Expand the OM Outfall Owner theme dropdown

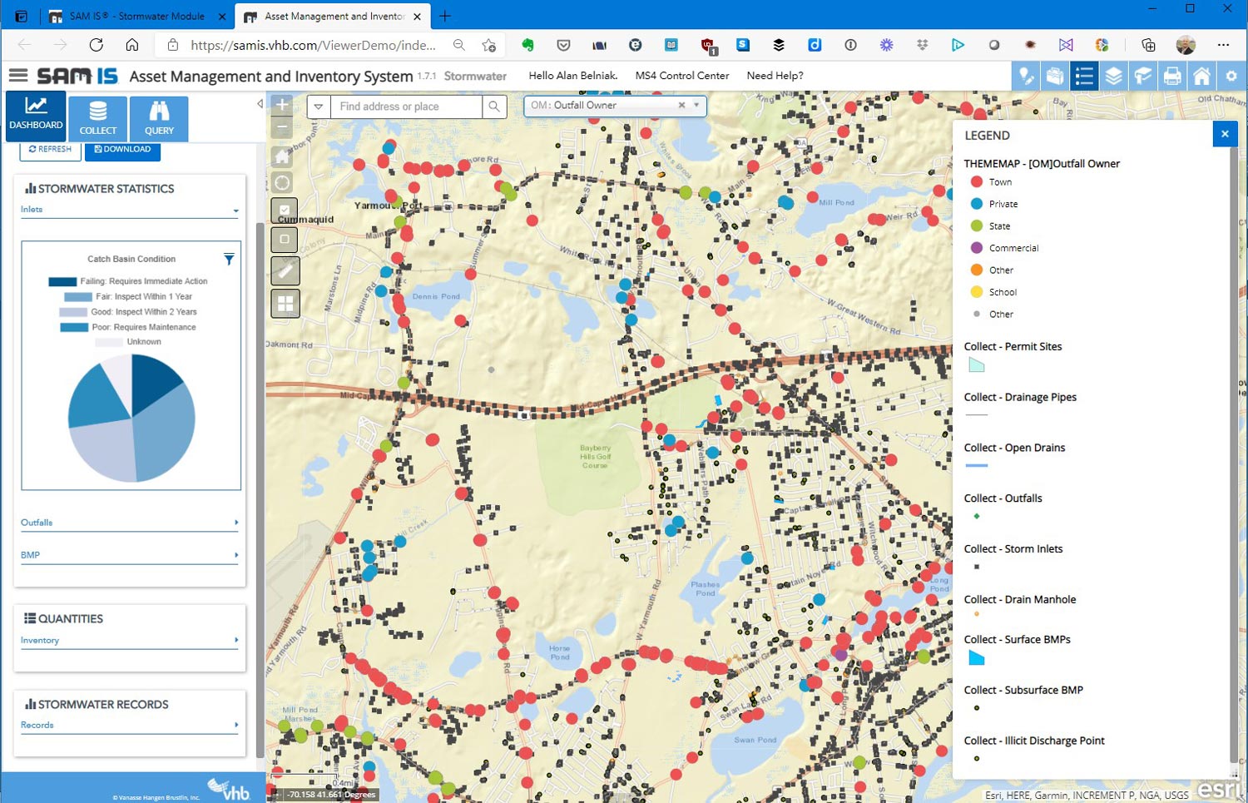tap(697, 106)
